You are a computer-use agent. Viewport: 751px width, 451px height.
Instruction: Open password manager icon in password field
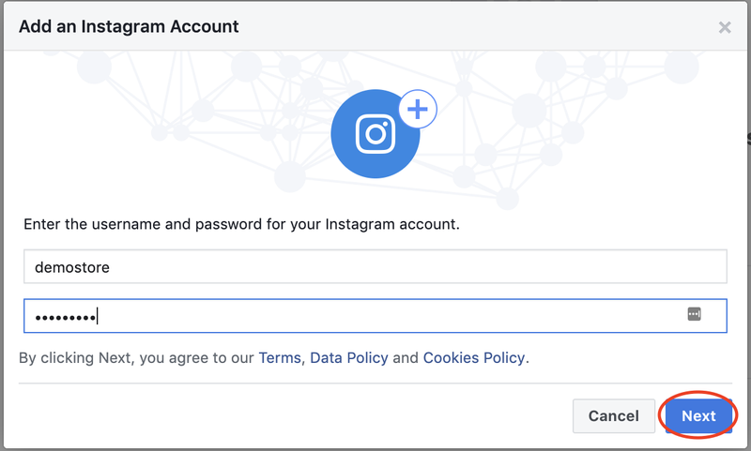[694, 315]
